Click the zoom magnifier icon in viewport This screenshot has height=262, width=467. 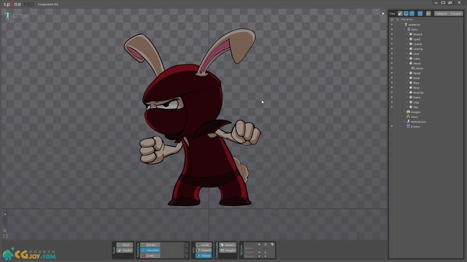pyautogui.click(x=5, y=231)
